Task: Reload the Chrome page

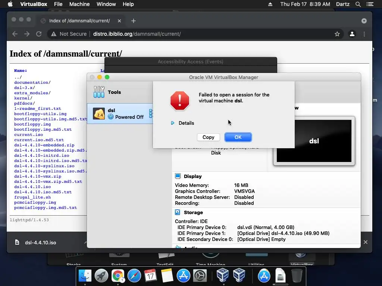Action: click(x=39, y=34)
